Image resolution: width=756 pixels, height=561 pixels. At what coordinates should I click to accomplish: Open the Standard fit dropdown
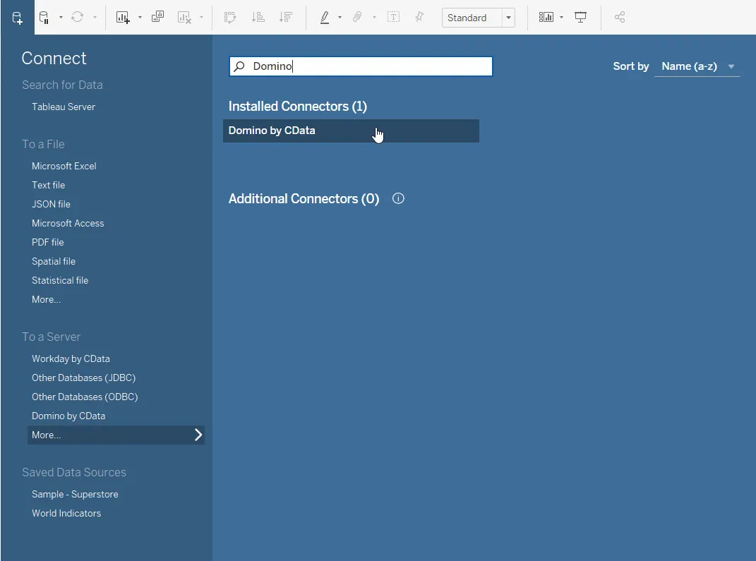[x=508, y=18]
